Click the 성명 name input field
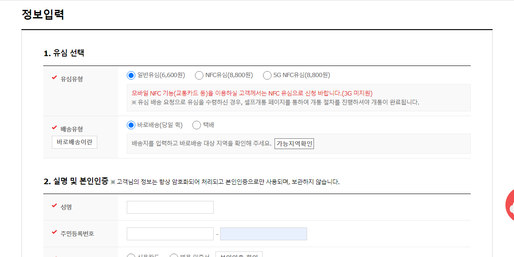This screenshot has height=257, width=514. 170,207
